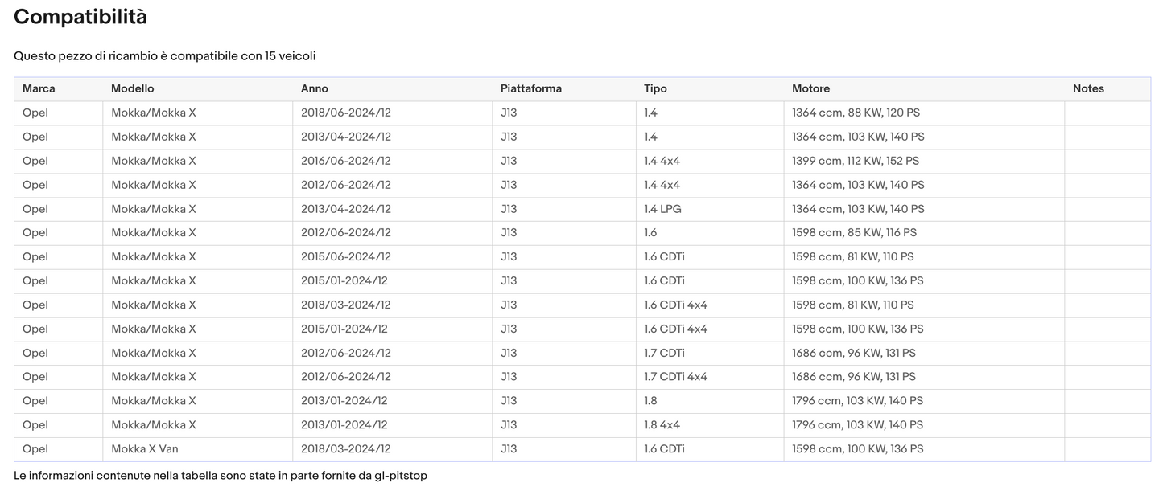
Task: Select the 1399 ccm, 112 KW engine cell
Action: tap(855, 161)
